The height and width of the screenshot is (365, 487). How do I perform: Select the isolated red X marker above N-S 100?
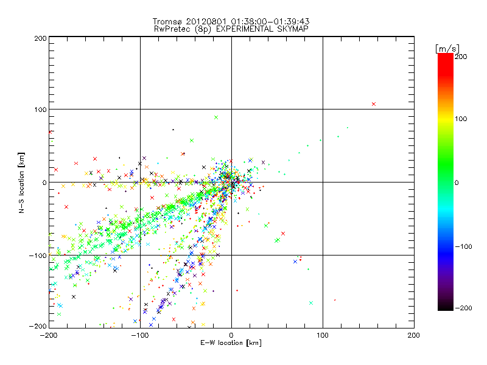pos(374,104)
